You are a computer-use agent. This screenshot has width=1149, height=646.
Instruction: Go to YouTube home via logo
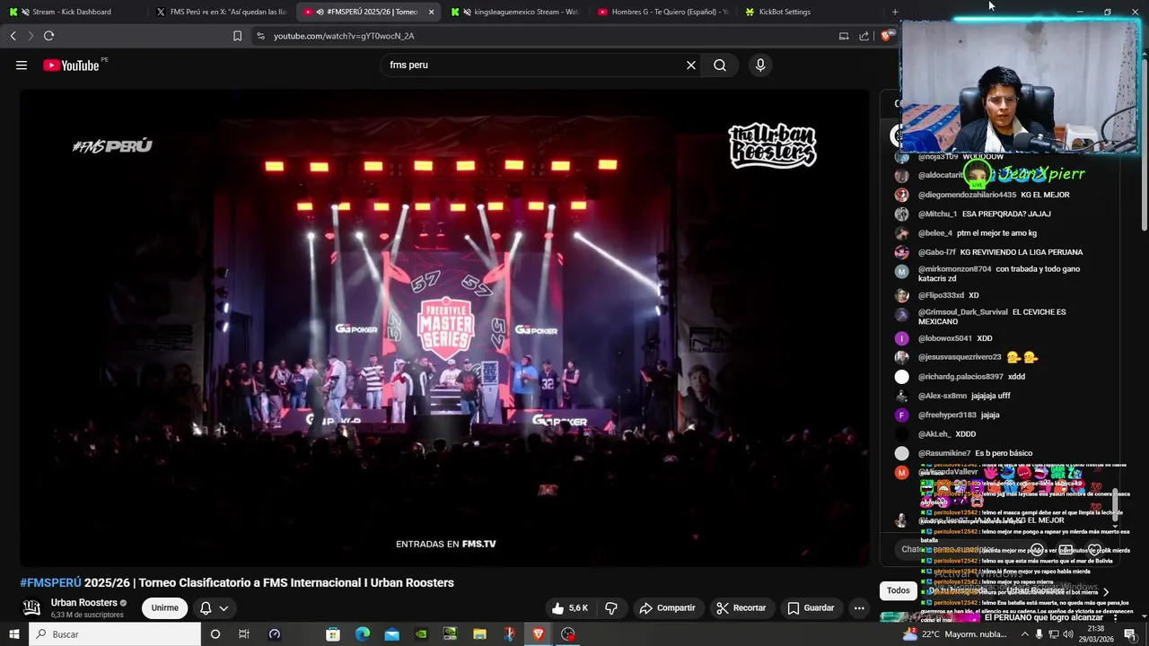pos(71,65)
